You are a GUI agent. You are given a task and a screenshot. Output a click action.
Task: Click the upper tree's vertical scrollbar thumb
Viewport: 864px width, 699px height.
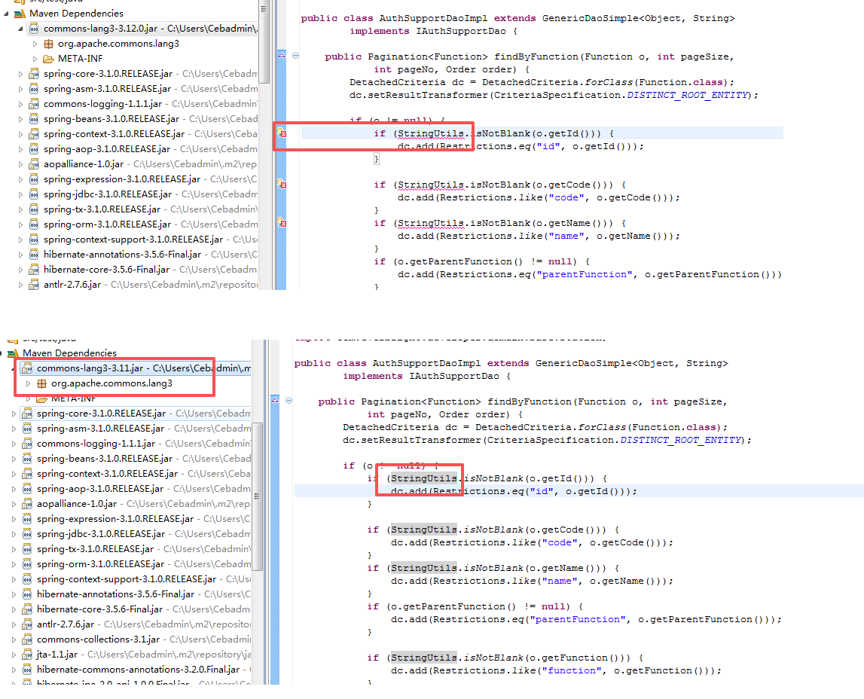click(x=264, y=42)
